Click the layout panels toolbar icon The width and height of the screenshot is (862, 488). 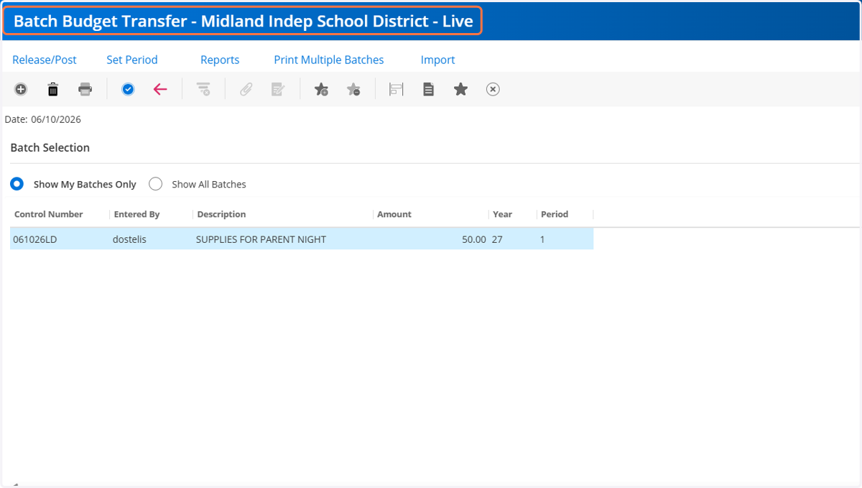coord(396,89)
